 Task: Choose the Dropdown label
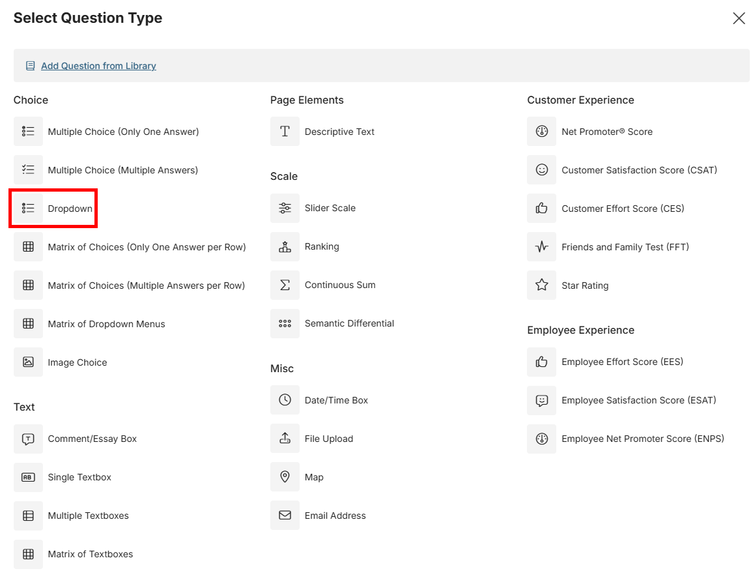tap(70, 209)
